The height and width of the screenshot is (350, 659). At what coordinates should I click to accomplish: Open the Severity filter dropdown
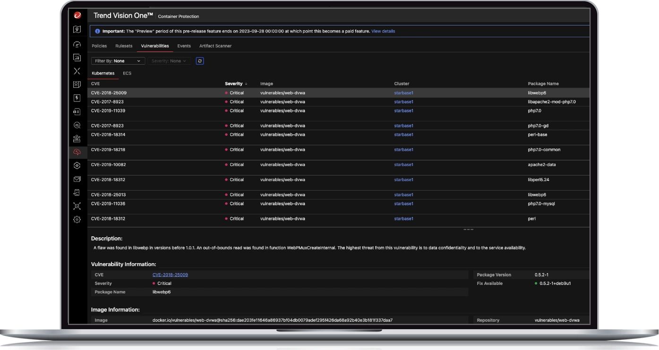point(169,61)
